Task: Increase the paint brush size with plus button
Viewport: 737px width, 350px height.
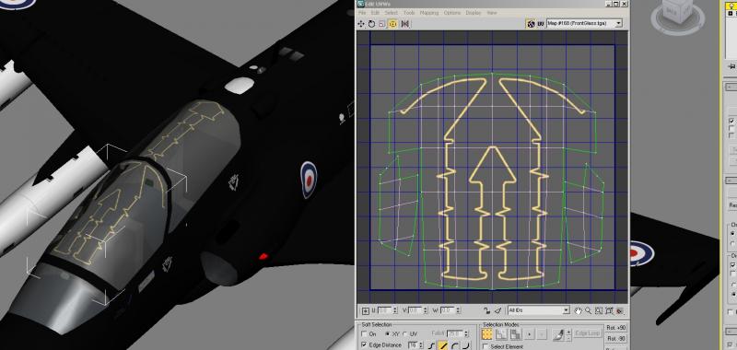Action: [568, 332]
